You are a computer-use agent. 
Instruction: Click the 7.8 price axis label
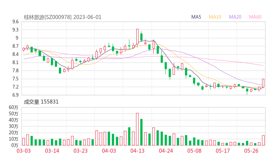click(x=15, y=70)
